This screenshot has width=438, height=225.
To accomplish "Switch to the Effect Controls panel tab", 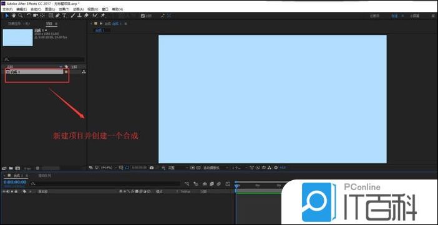I will tap(19, 24).
